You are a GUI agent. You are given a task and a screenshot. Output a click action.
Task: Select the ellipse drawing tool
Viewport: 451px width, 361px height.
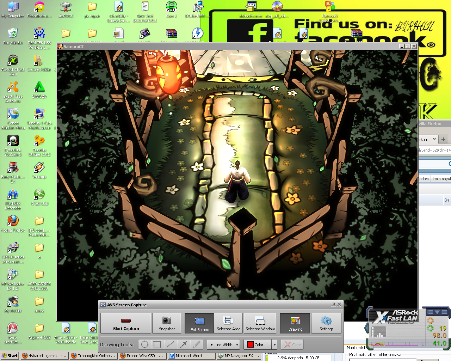(x=145, y=344)
